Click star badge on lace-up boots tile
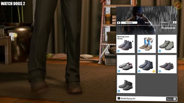The image size is (184, 103). (x=139, y=71)
